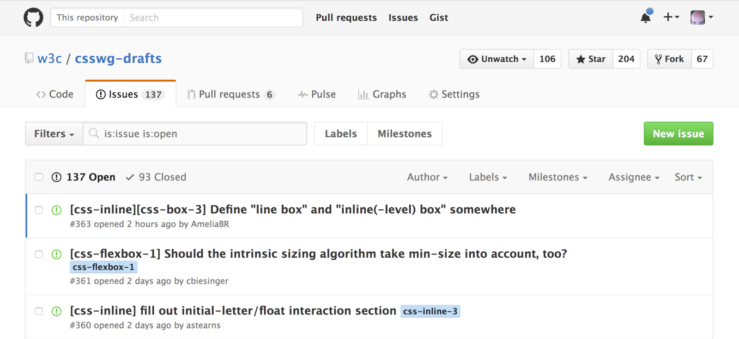Open the Author filter dropdown
Image resolution: width=739 pixels, height=339 pixels.
coord(427,177)
